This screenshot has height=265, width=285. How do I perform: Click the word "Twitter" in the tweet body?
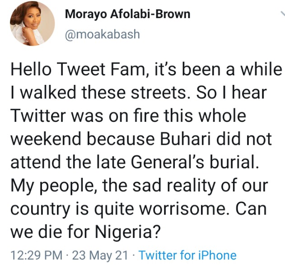click(x=38, y=116)
